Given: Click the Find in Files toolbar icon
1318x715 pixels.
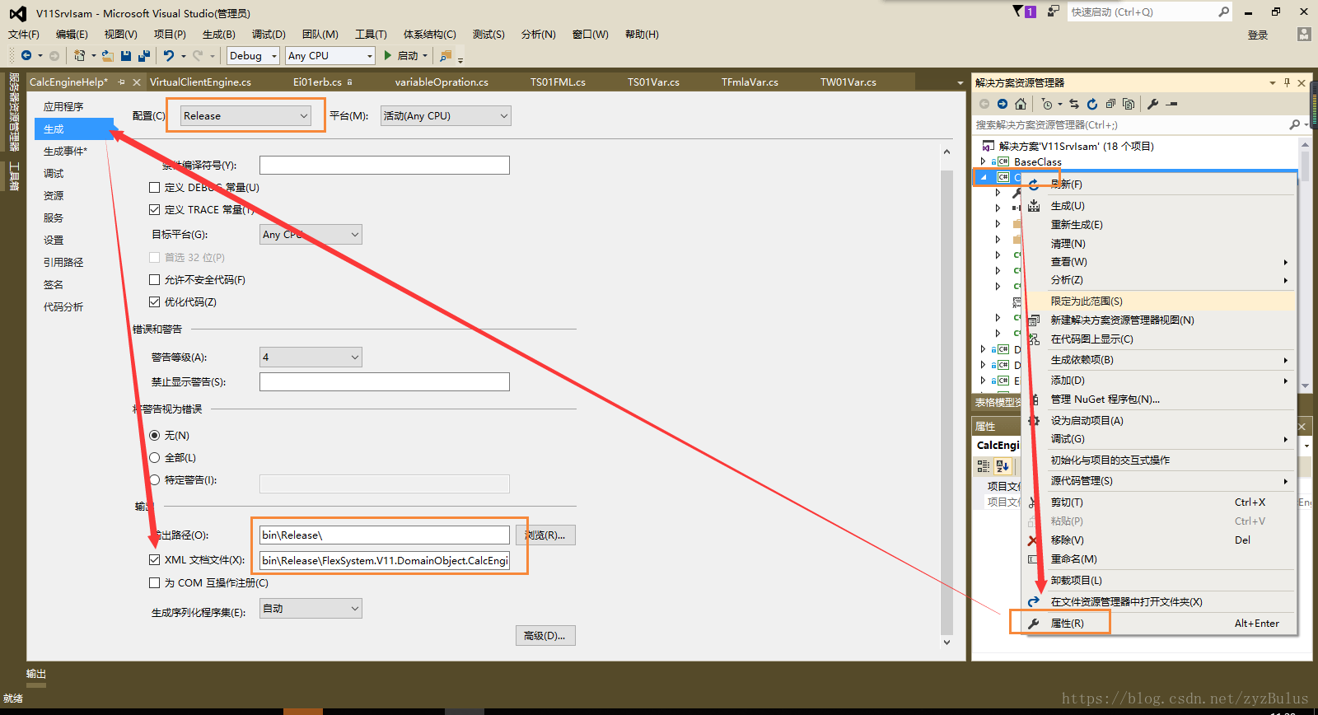Looking at the screenshot, I should [446, 55].
